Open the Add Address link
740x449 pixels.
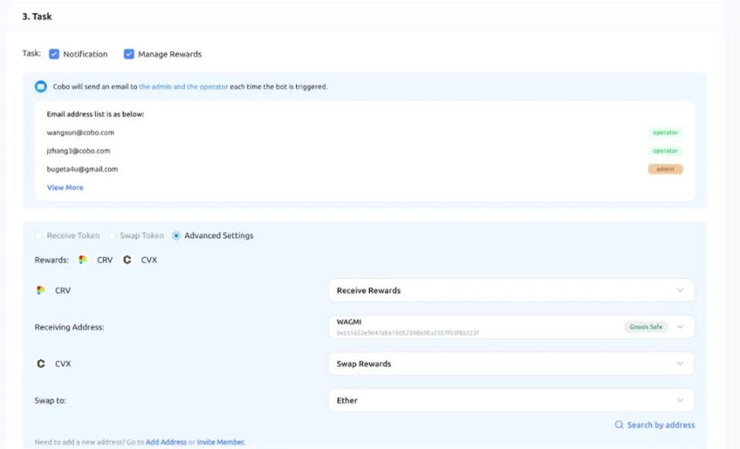(x=166, y=442)
